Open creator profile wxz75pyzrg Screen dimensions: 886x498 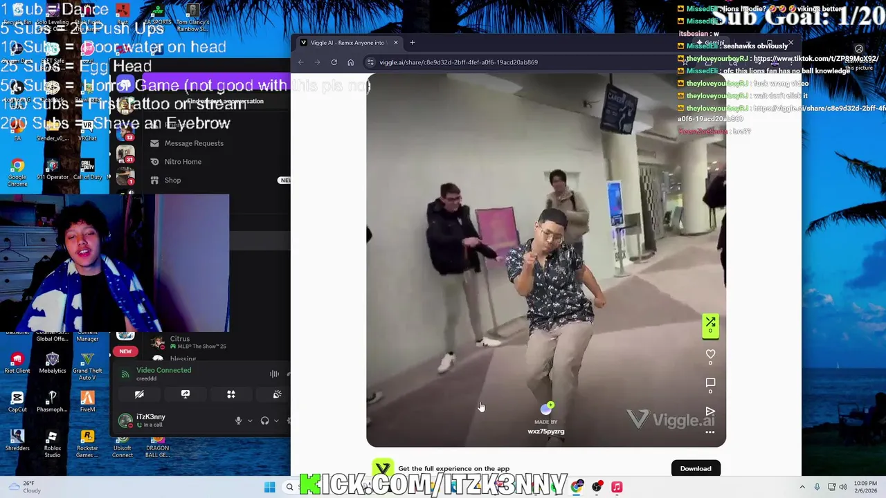[546, 432]
